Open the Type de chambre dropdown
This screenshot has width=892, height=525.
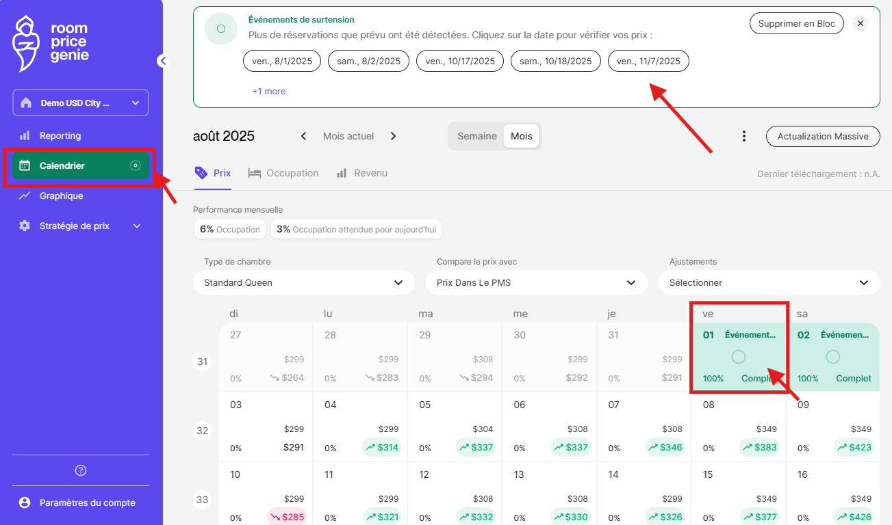pyautogui.click(x=303, y=282)
